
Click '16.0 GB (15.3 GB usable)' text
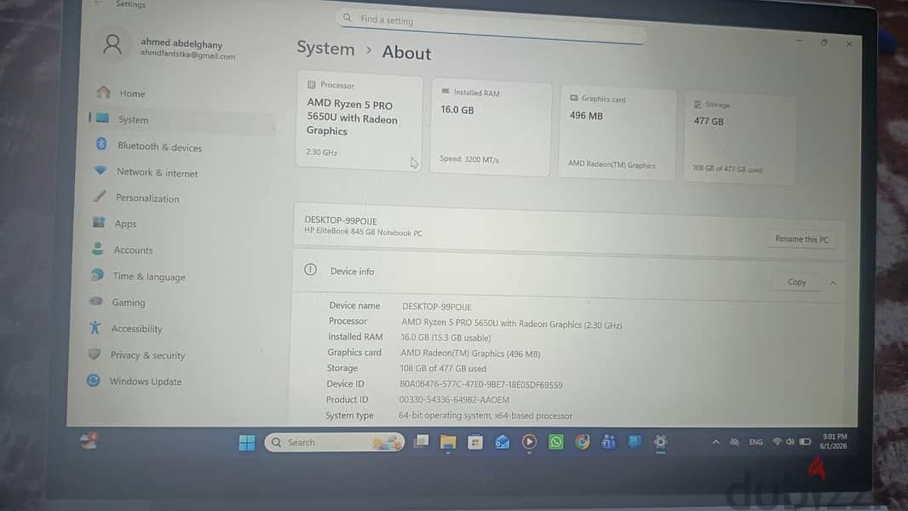pyautogui.click(x=445, y=337)
